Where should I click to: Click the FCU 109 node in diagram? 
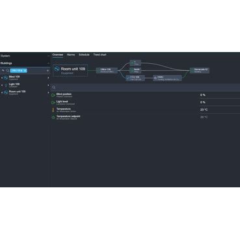tap(135, 78)
